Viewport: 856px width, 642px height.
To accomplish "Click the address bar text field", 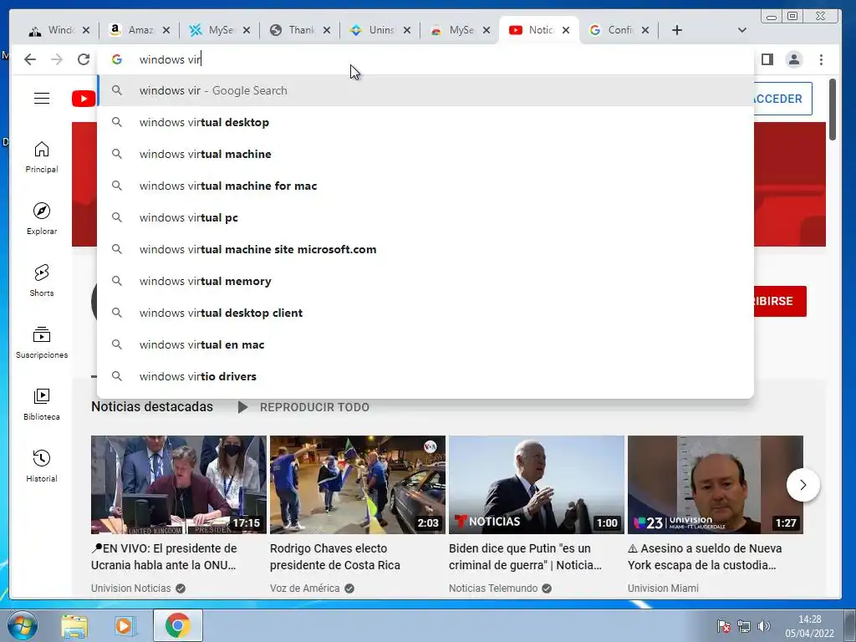I will coord(425,59).
